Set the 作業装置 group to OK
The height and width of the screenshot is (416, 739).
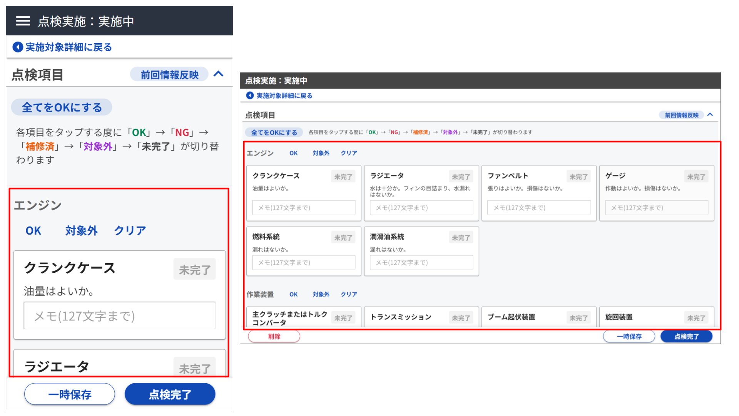tap(293, 294)
